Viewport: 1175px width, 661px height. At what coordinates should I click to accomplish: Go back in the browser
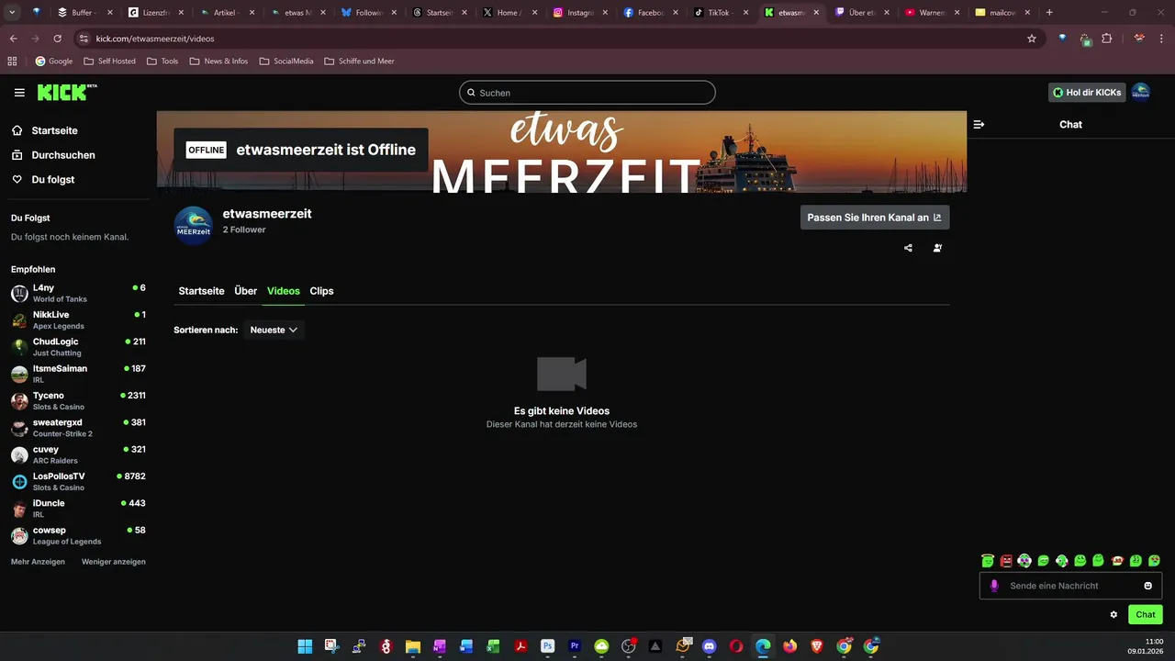coord(14,39)
